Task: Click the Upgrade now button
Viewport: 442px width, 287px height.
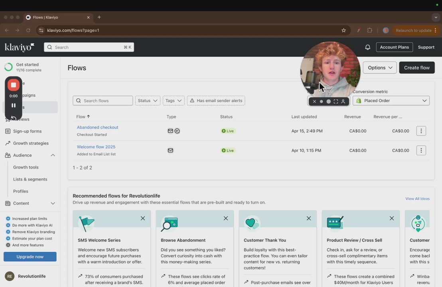Action: [x=30, y=257]
